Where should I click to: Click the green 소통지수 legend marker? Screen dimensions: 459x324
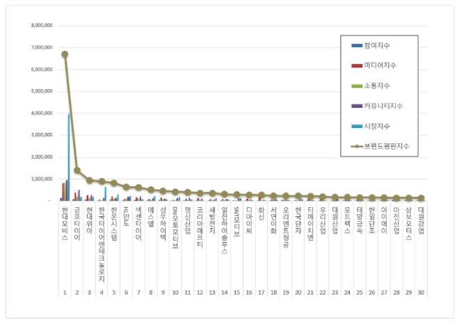[356, 86]
